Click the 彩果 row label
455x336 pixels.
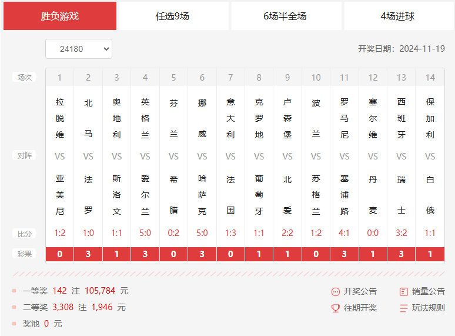coord(25,254)
